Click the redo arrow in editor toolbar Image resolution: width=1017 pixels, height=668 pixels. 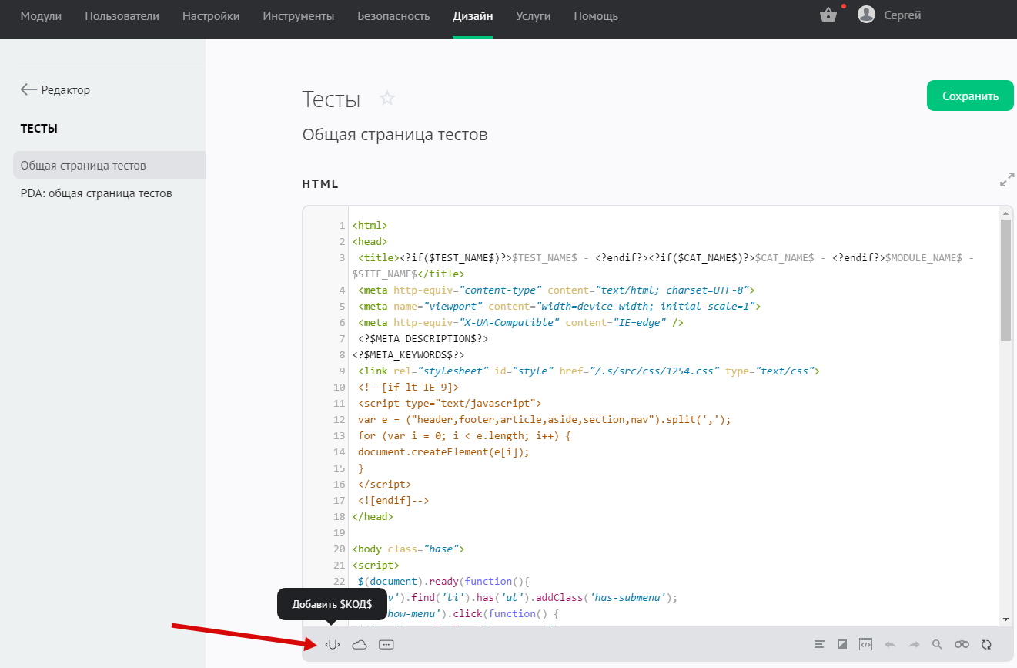914,645
